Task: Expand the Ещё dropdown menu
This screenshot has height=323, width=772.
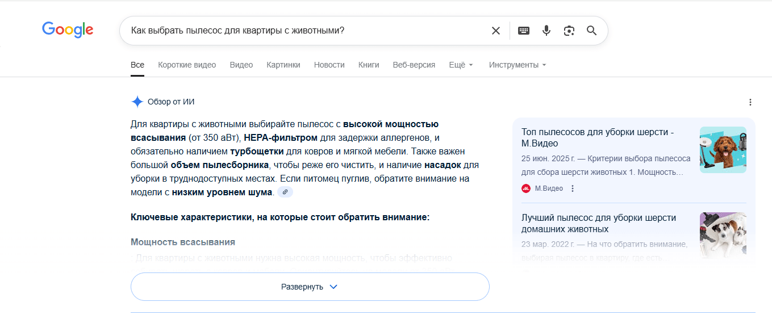Action: tap(461, 65)
